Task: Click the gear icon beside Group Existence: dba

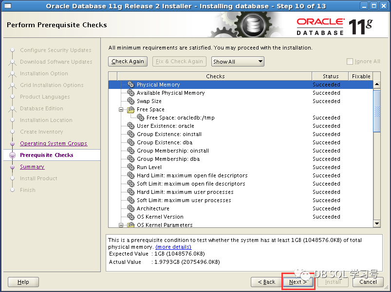Action: coord(130,142)
